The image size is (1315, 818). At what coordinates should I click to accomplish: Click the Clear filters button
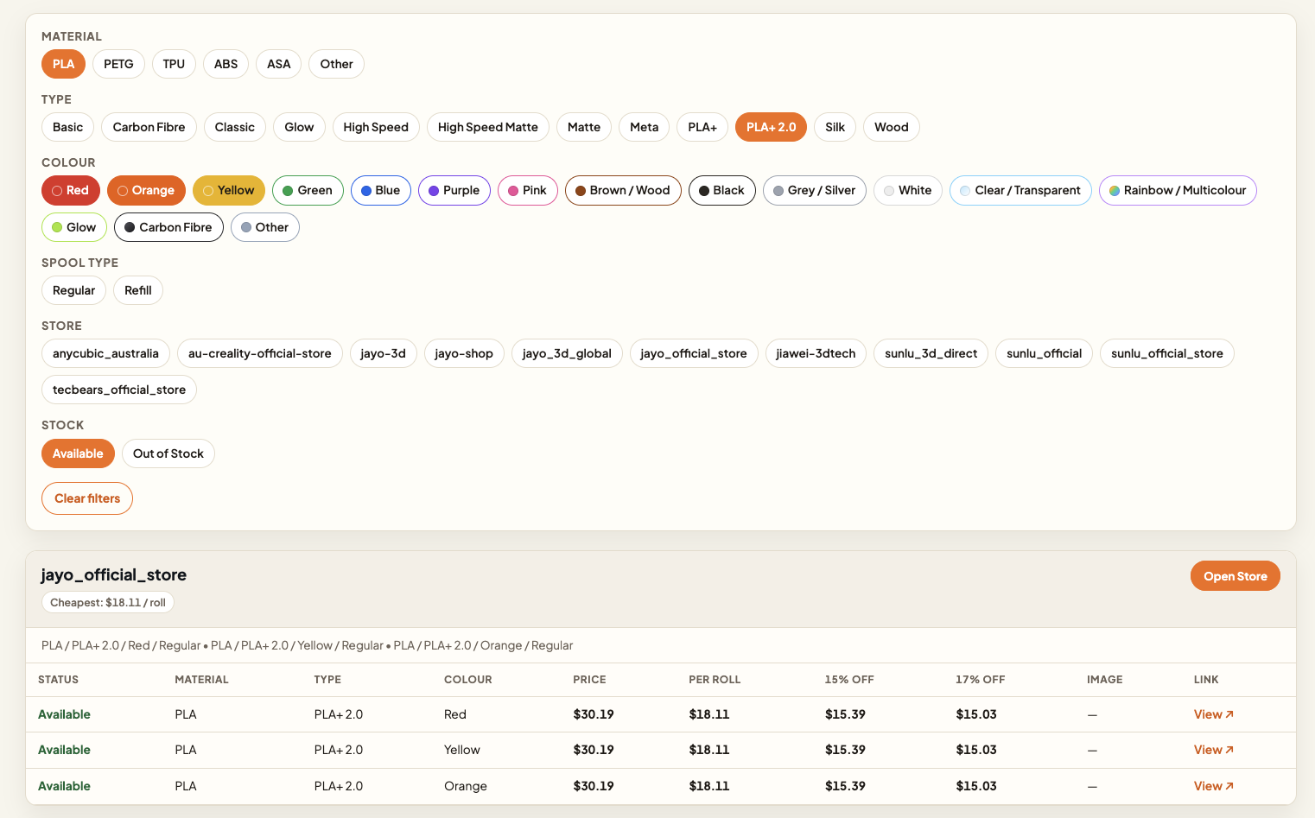coord(87,498)
